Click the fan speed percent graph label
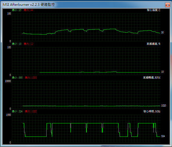 [x=153, y=44]
